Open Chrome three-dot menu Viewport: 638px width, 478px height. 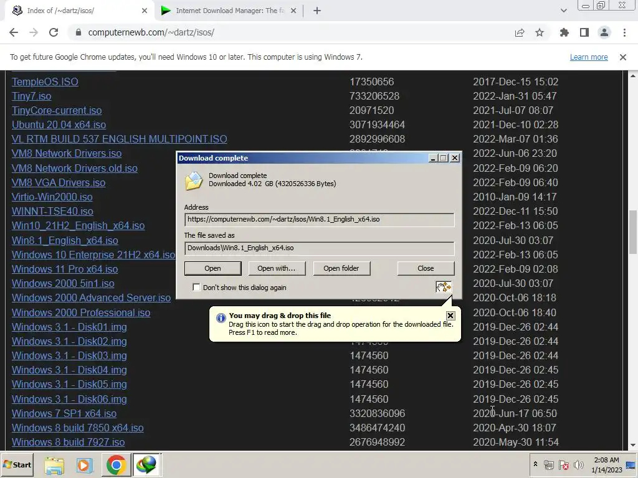624,32
